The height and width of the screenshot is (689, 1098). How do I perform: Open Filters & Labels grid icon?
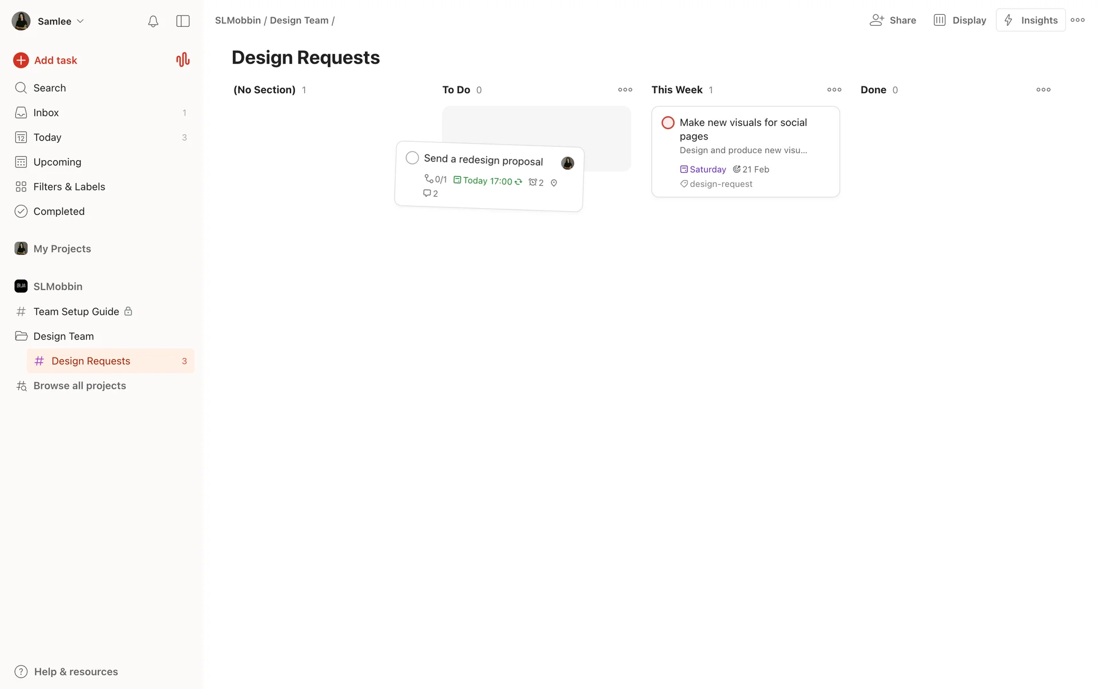21,186
